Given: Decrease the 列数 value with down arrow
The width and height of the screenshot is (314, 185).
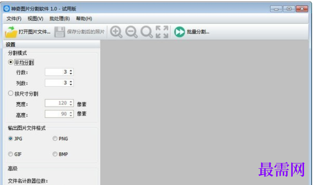Looking at the screenshot, I should coord(71,84).
